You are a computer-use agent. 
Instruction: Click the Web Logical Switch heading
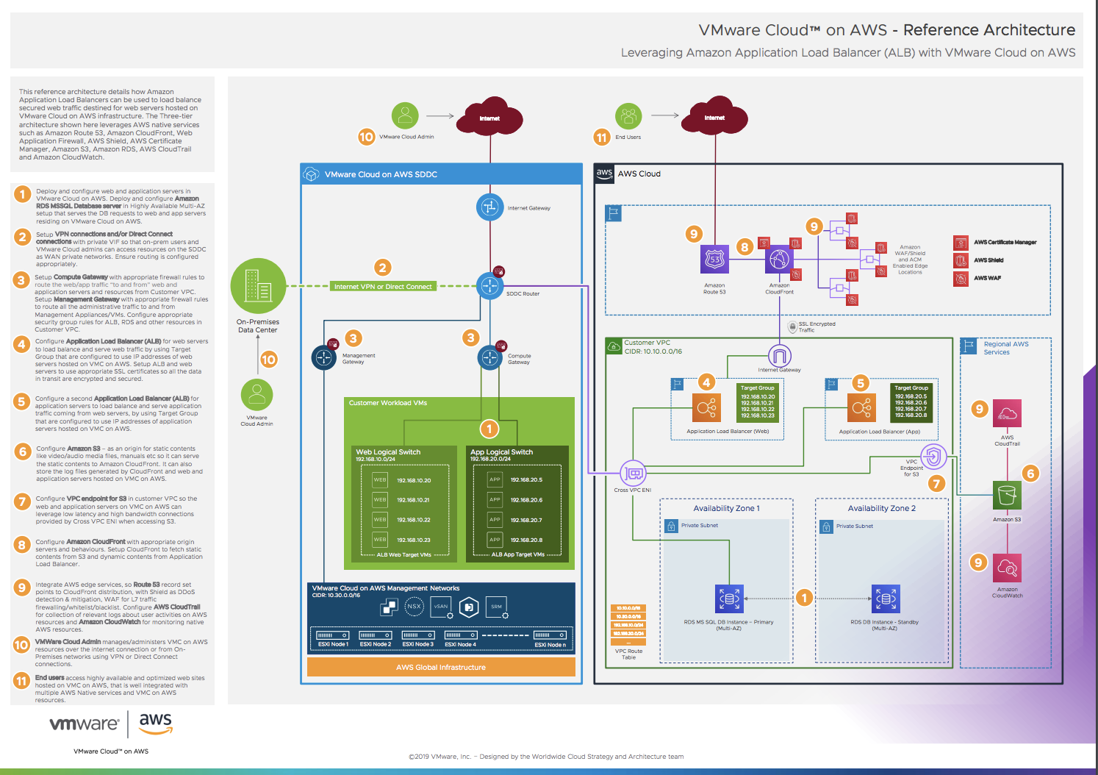point(388,452)
